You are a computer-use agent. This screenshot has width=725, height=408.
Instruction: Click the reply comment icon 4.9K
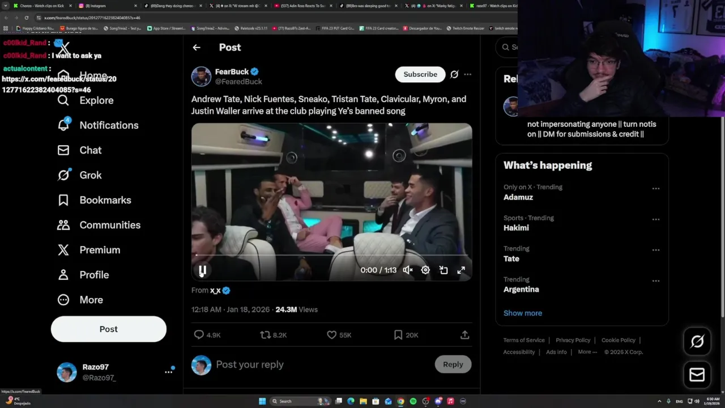207,335
